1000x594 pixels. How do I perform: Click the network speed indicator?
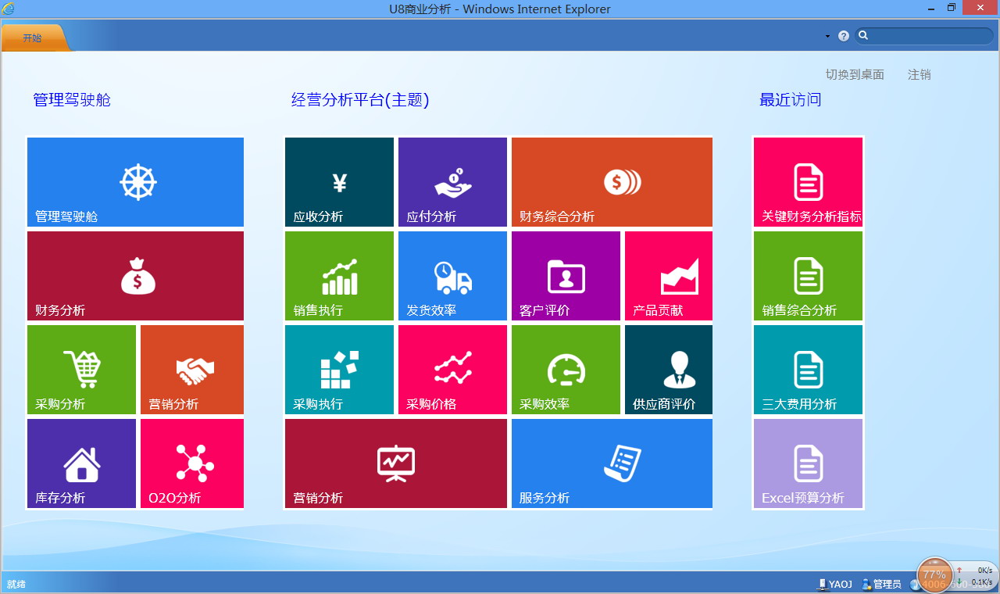click(974, 576)
